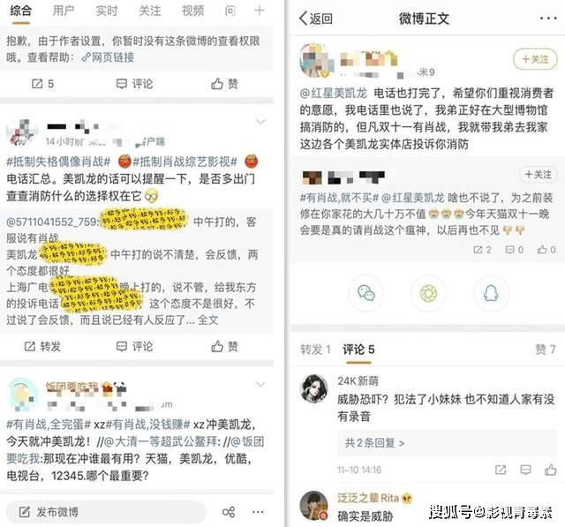The image size is (565, 527).
Task: Tap the QQ penguin share icon
Action: 491,293
